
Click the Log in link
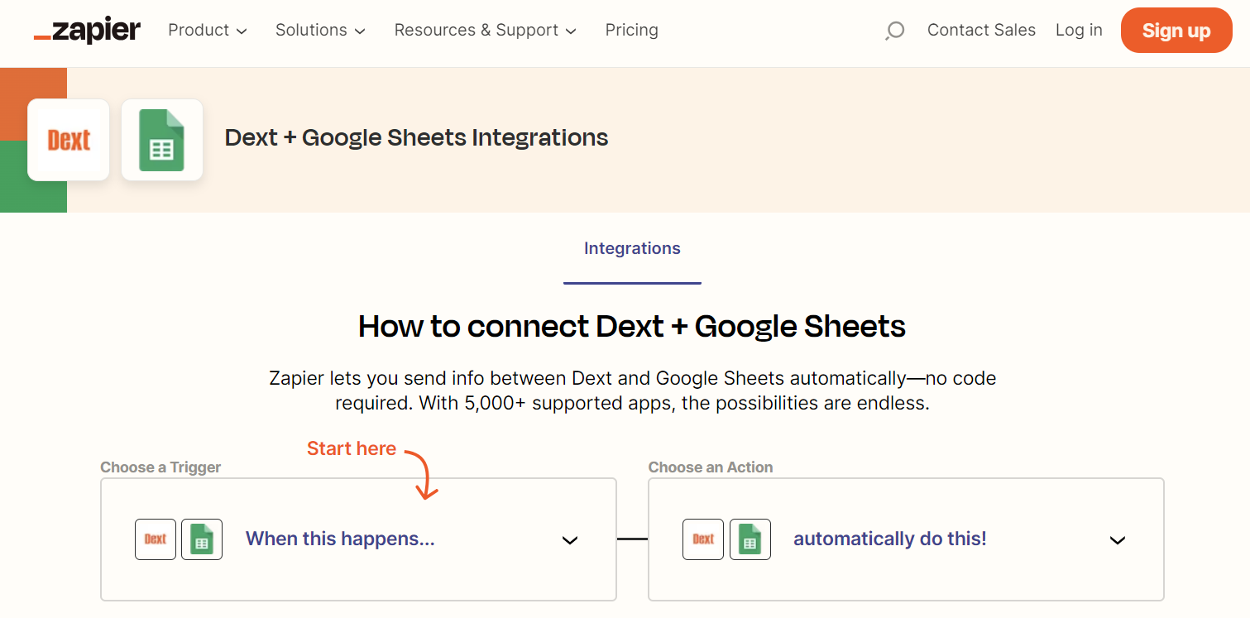coord(1079,30)
